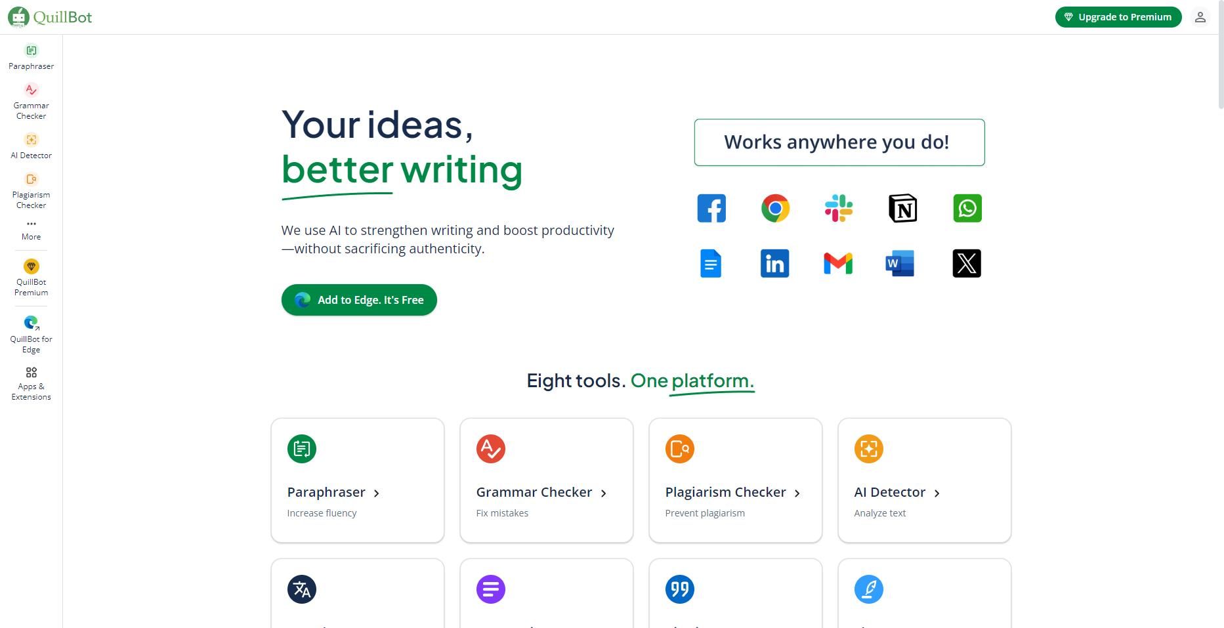Select the AI Detector sidebar icon

[x=31, y=140]
